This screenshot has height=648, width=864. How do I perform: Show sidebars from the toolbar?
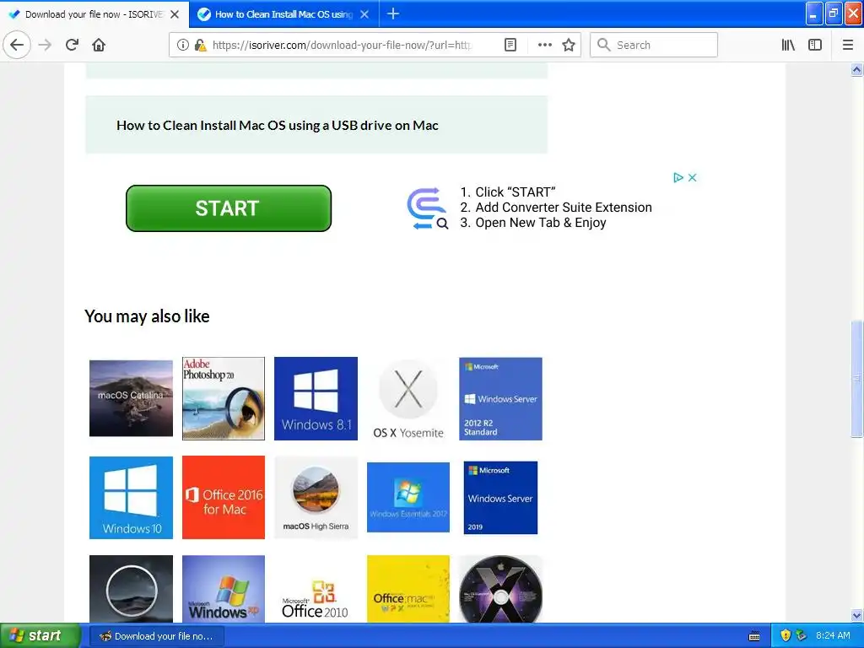(814, 45)
